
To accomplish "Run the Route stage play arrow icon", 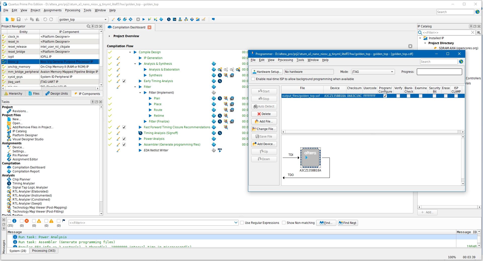I will click(x=150, y=110).
